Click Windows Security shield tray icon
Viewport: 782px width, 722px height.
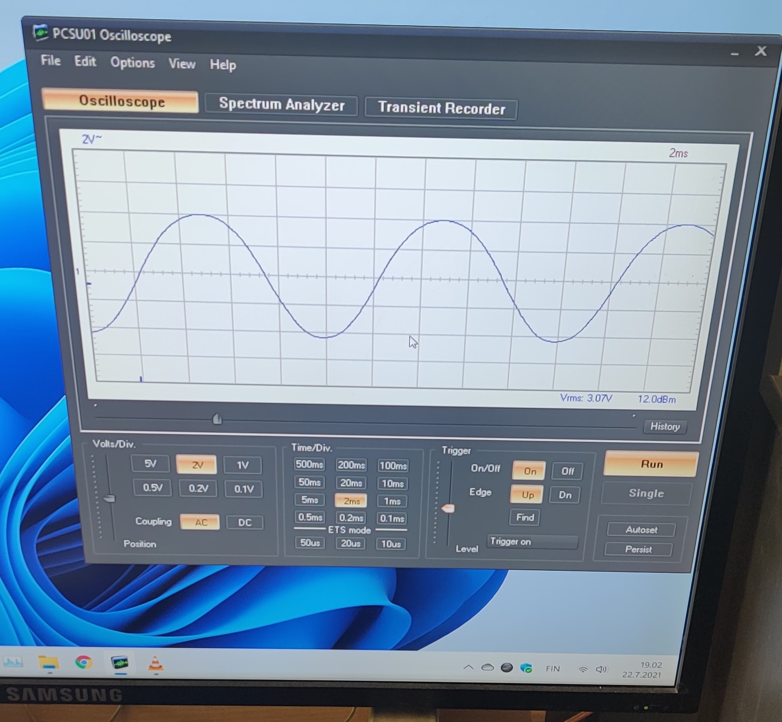pyautogui.click(x=526, y=668)
